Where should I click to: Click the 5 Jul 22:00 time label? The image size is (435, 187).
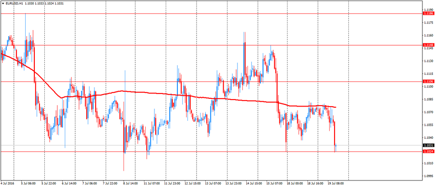tap(49, 184)
